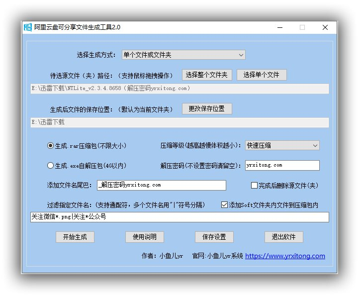Expand the 压缩等级 dropdown
This screenshot has height=295, width=359.
pos(282,145)
